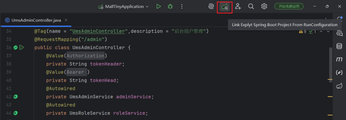The height and width of the screenshot is (120, 346).
Task: Open the AI chat sidebar icon
Action: tap(339, 33)
